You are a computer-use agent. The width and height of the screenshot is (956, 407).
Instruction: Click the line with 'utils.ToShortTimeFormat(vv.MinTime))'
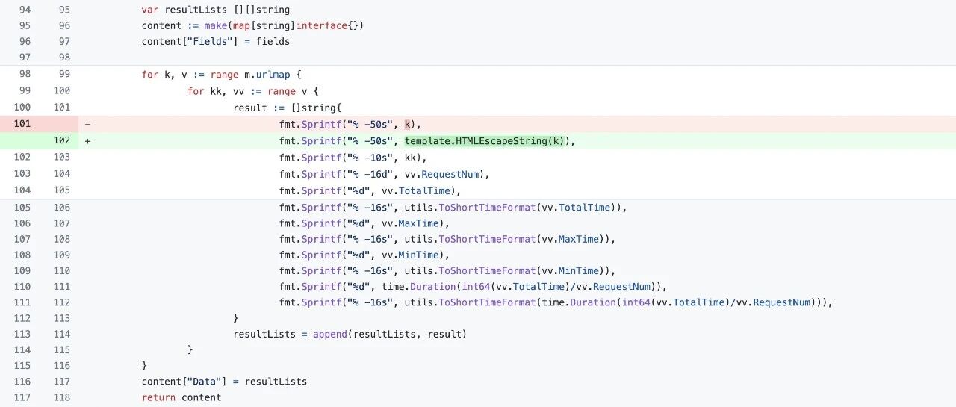tap(447, 270)
